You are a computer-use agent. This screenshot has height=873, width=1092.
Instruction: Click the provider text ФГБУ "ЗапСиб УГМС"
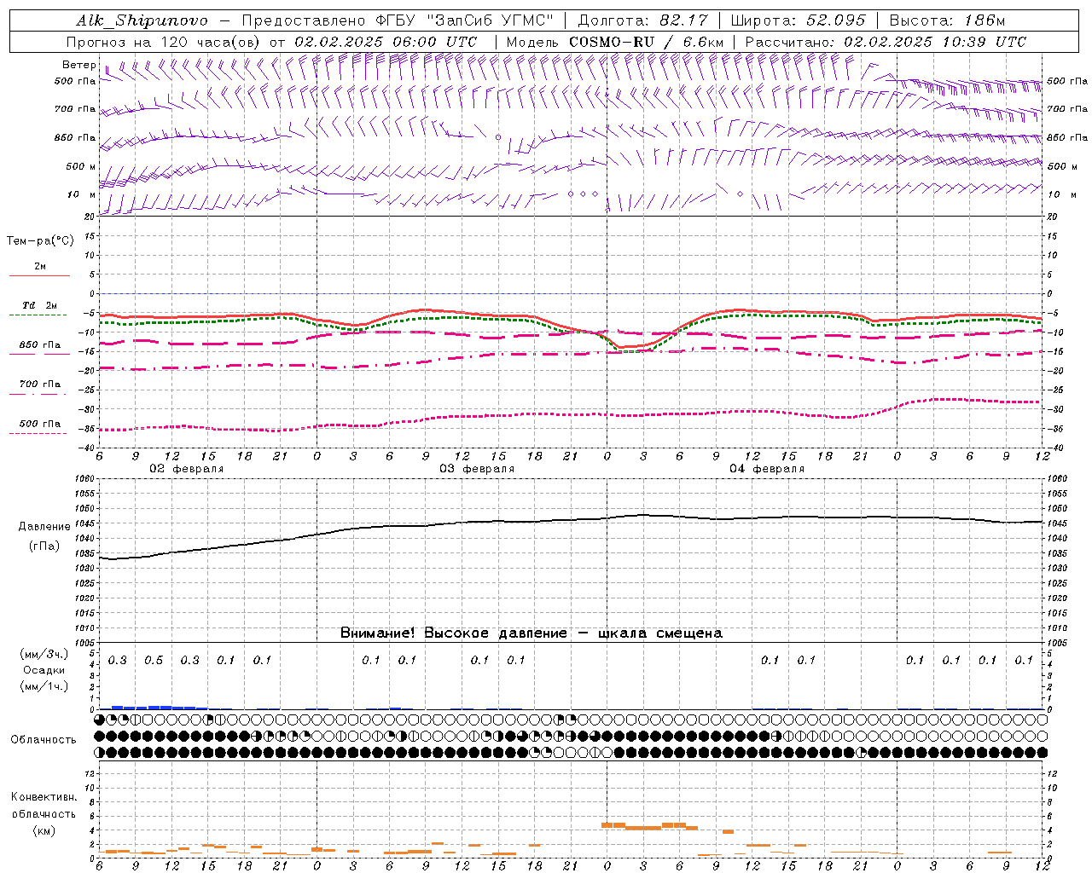click(464, 20)
